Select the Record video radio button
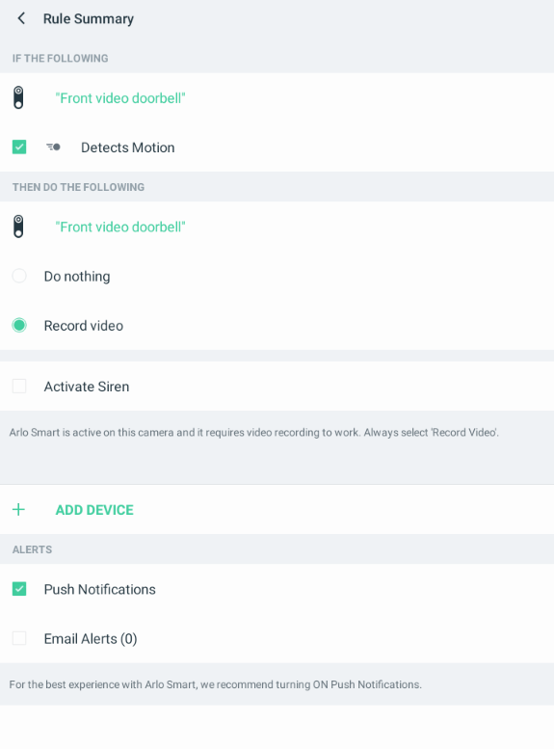Screen dimensions: 554x749 19,325
